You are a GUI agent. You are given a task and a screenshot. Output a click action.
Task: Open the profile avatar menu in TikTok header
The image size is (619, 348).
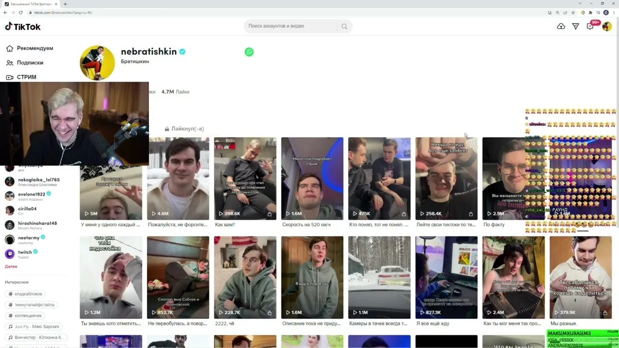607,26
